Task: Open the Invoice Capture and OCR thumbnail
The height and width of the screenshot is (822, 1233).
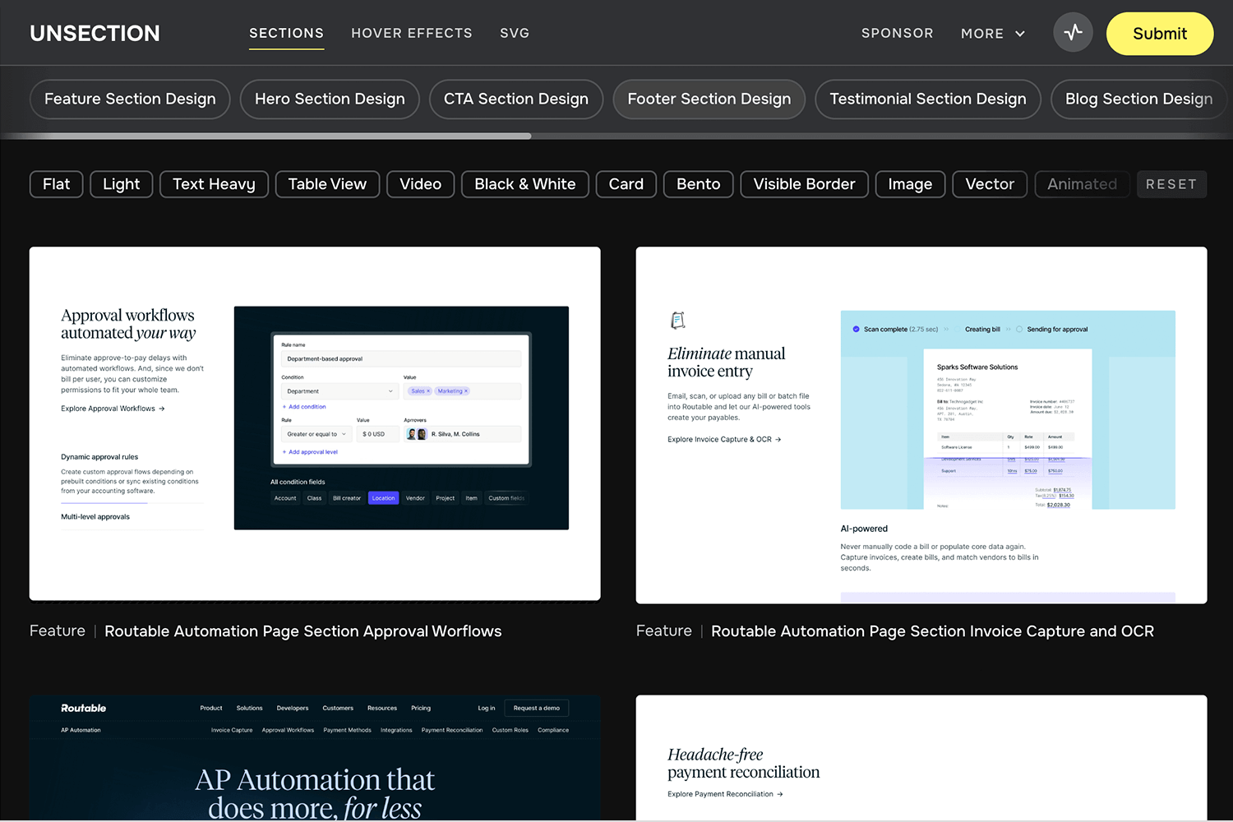Action: 921,425
